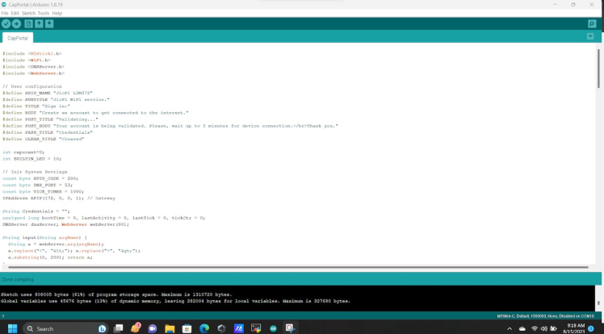The image size is (604, 334).
Task: Open the orange taskbar app with notification badge
Action: (x=135, y=328)
